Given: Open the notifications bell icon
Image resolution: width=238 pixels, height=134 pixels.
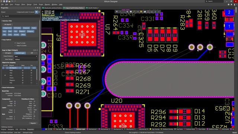Looking at the screenshot, I should 231,4.
